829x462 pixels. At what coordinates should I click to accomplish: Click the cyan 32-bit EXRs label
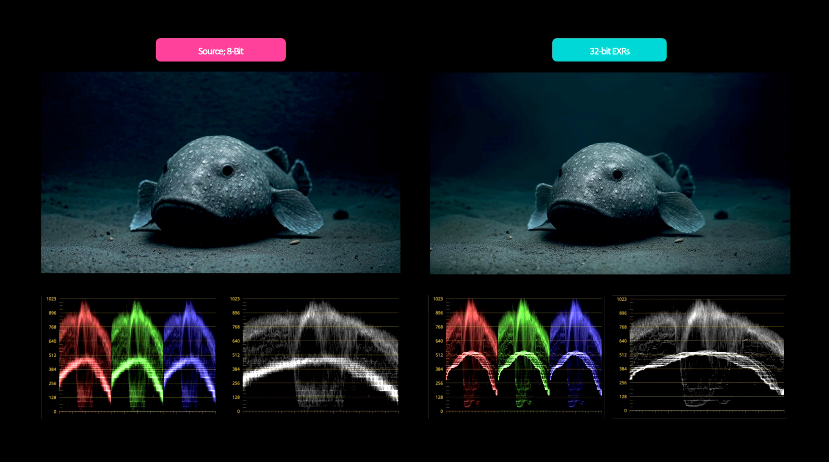(x=609, y=50)
